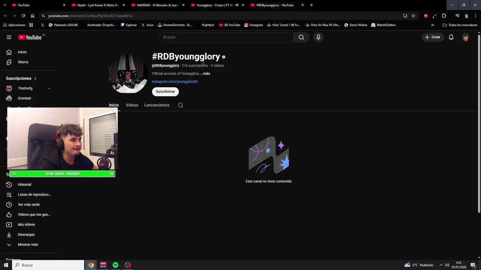Open Ver más tarde in sidebar
The height and width of the screenshot is (270, 481).
click(x=29, y=205)
